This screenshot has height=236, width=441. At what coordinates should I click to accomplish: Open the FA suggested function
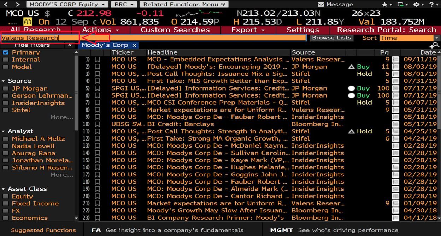(x=167, y=230)
